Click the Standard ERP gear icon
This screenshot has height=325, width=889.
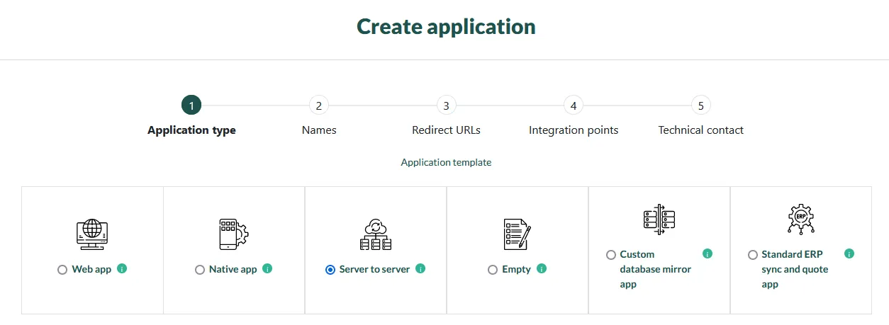coord(801,219)
